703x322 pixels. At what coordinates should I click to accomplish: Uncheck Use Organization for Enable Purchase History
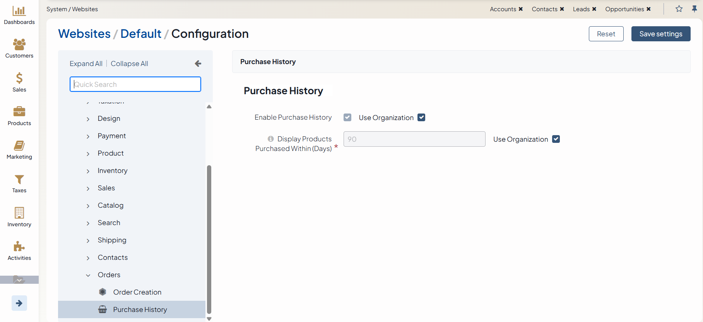421,117
